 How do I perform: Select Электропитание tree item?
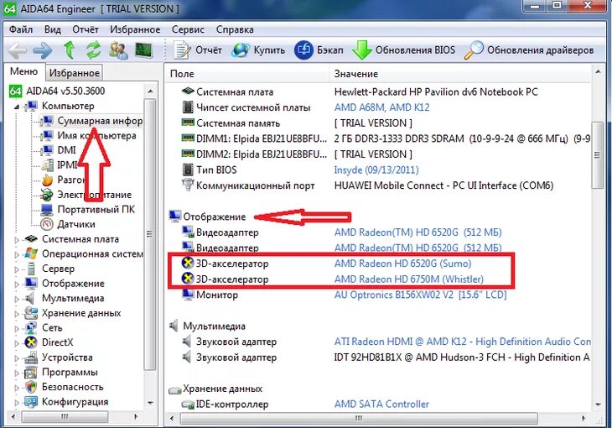coord(94,194)
